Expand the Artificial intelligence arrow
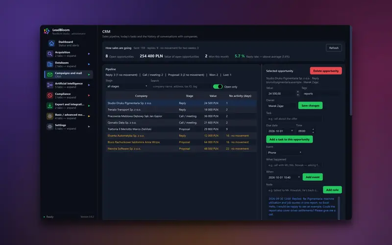Viewport: 392px width, 245px height. click(x=89, y=85)
